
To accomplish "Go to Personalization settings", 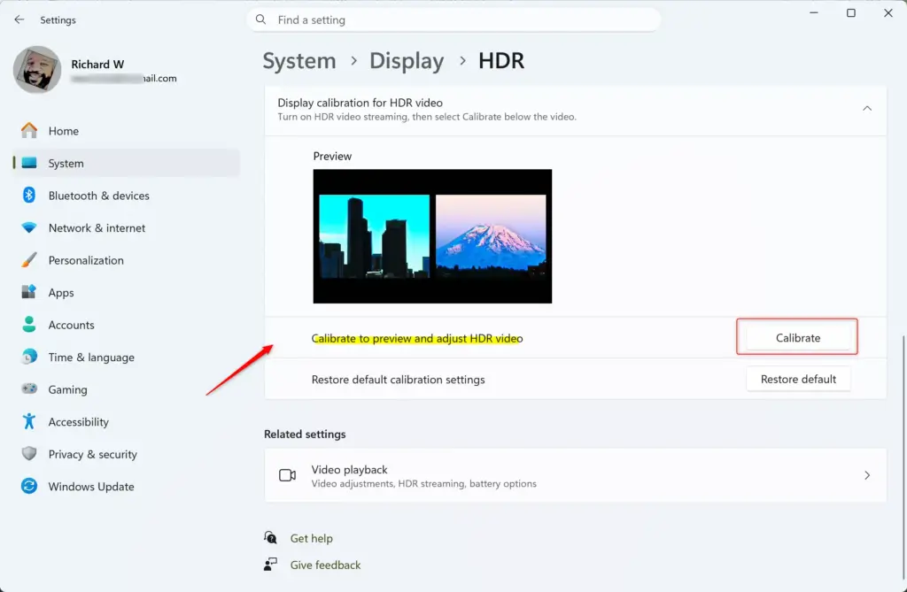I will [126, 260].
